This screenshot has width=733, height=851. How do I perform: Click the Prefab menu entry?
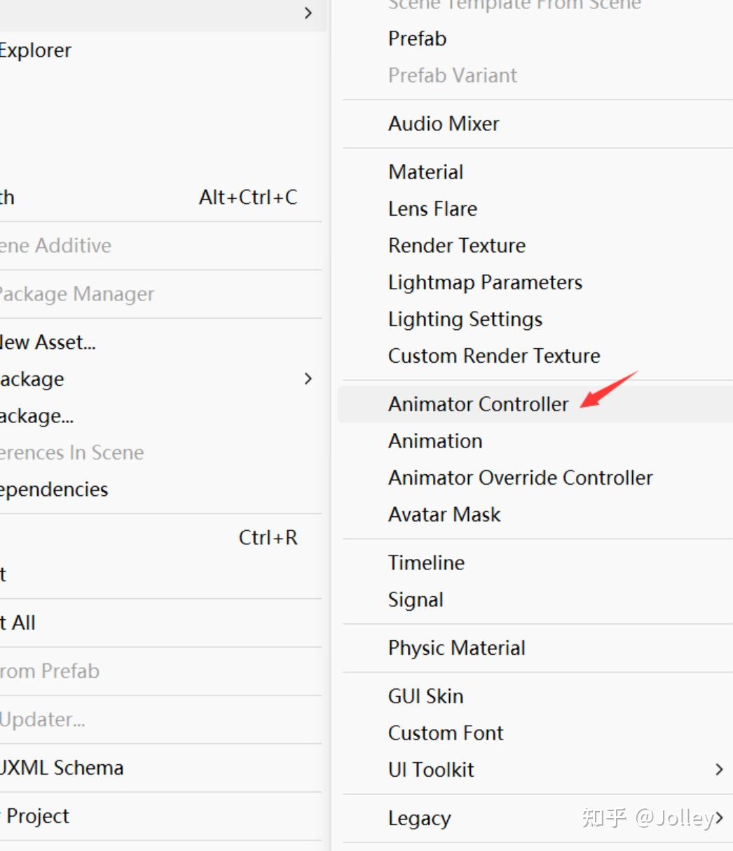(x=417, y=39)
